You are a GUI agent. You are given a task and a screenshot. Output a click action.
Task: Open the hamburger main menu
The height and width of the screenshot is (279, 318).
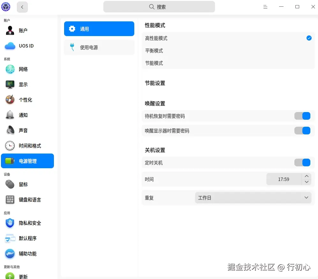pyautogui.click(x=265, y=7)
